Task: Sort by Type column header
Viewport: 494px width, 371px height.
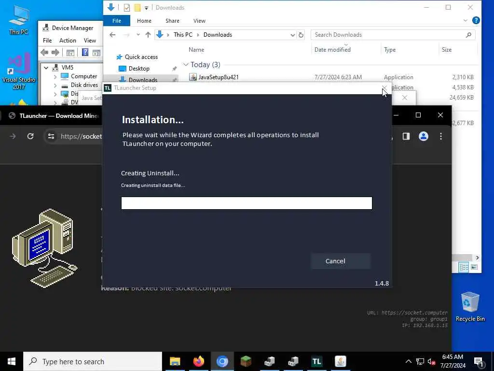Action: (x=390, y=50)
